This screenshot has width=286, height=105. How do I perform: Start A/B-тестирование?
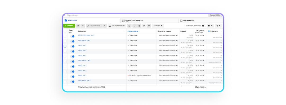click(117, 26)
